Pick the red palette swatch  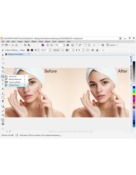[x=134, y=96]
